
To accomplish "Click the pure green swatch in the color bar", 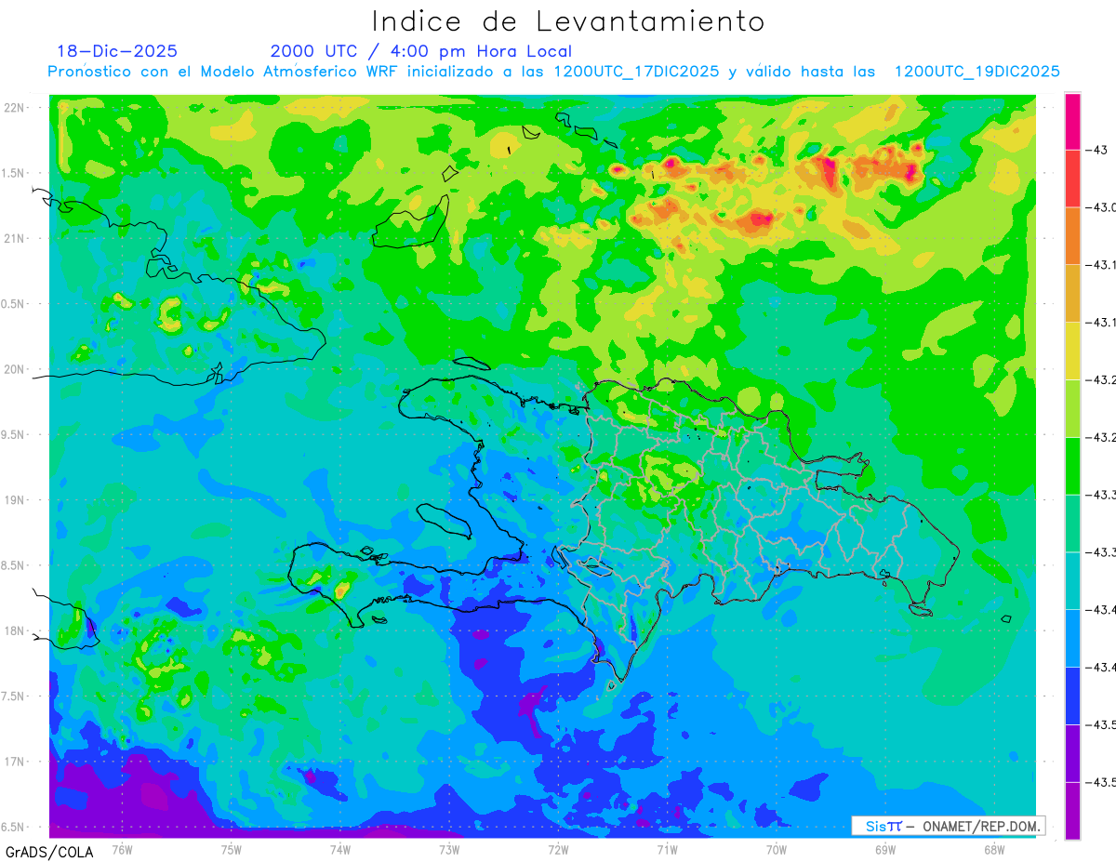I will 1072,466.
